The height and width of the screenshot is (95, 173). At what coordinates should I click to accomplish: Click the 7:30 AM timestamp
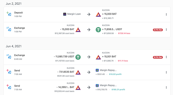(18, 90)
